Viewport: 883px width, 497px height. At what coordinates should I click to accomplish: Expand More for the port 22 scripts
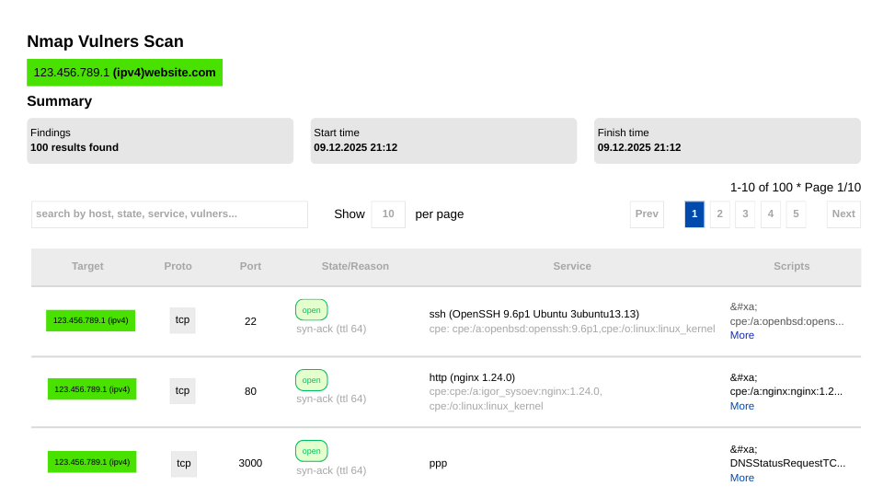742,335
